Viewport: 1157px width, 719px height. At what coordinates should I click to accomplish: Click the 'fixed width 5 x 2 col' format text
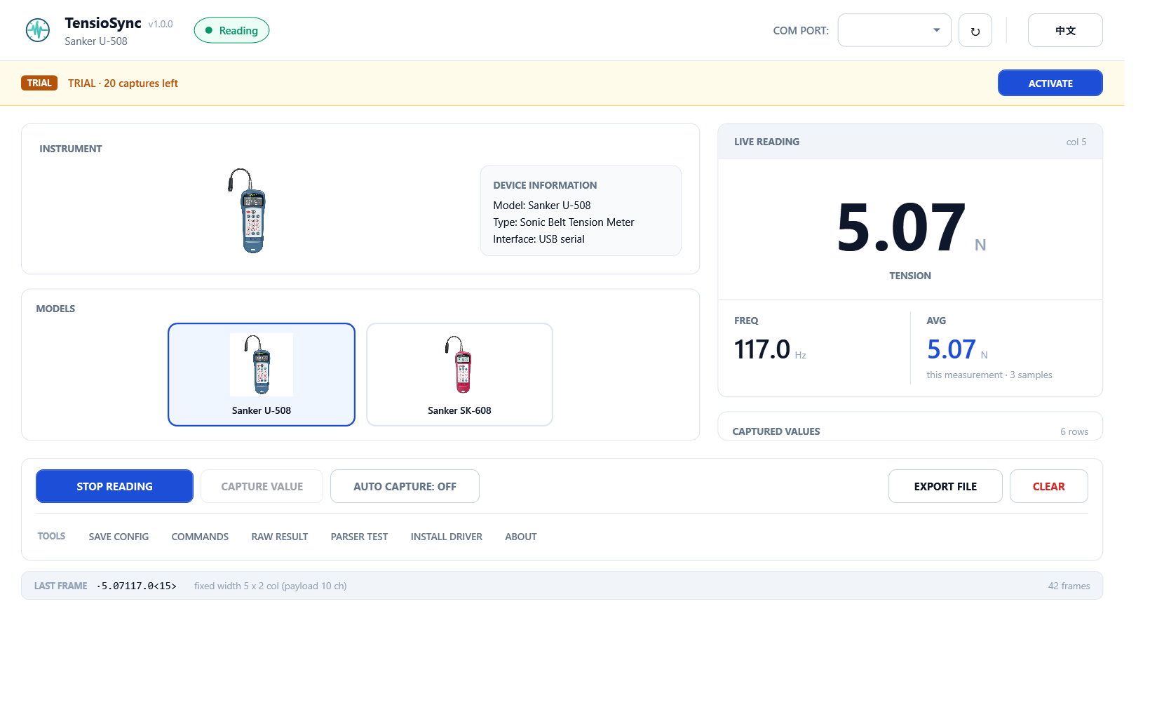pyautogui.click(x=271, y=586)
